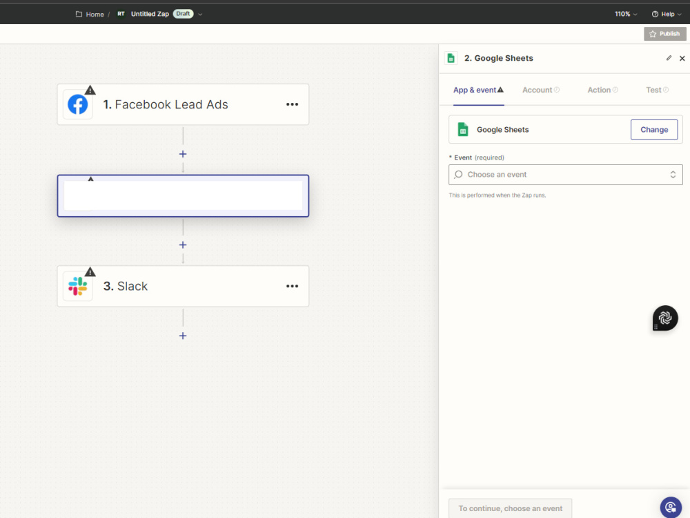Viewport: 690px width, 518px height.
Task: Click warning triangle on Facebook Lead Ads step
Action: click(90, 90)
